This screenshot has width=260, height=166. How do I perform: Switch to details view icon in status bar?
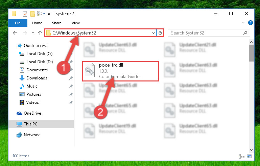coord(242,156)
